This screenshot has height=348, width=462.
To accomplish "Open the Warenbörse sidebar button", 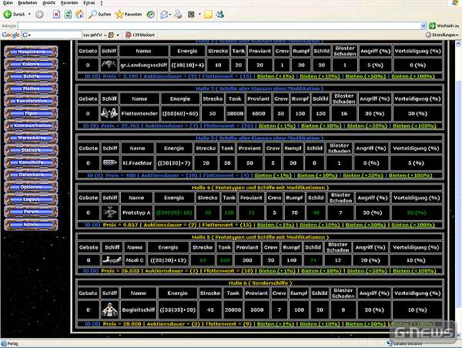I will click(32, 138).
